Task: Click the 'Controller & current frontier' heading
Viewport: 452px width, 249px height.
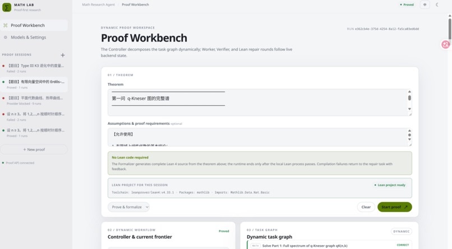Action: tap(140, 237)
